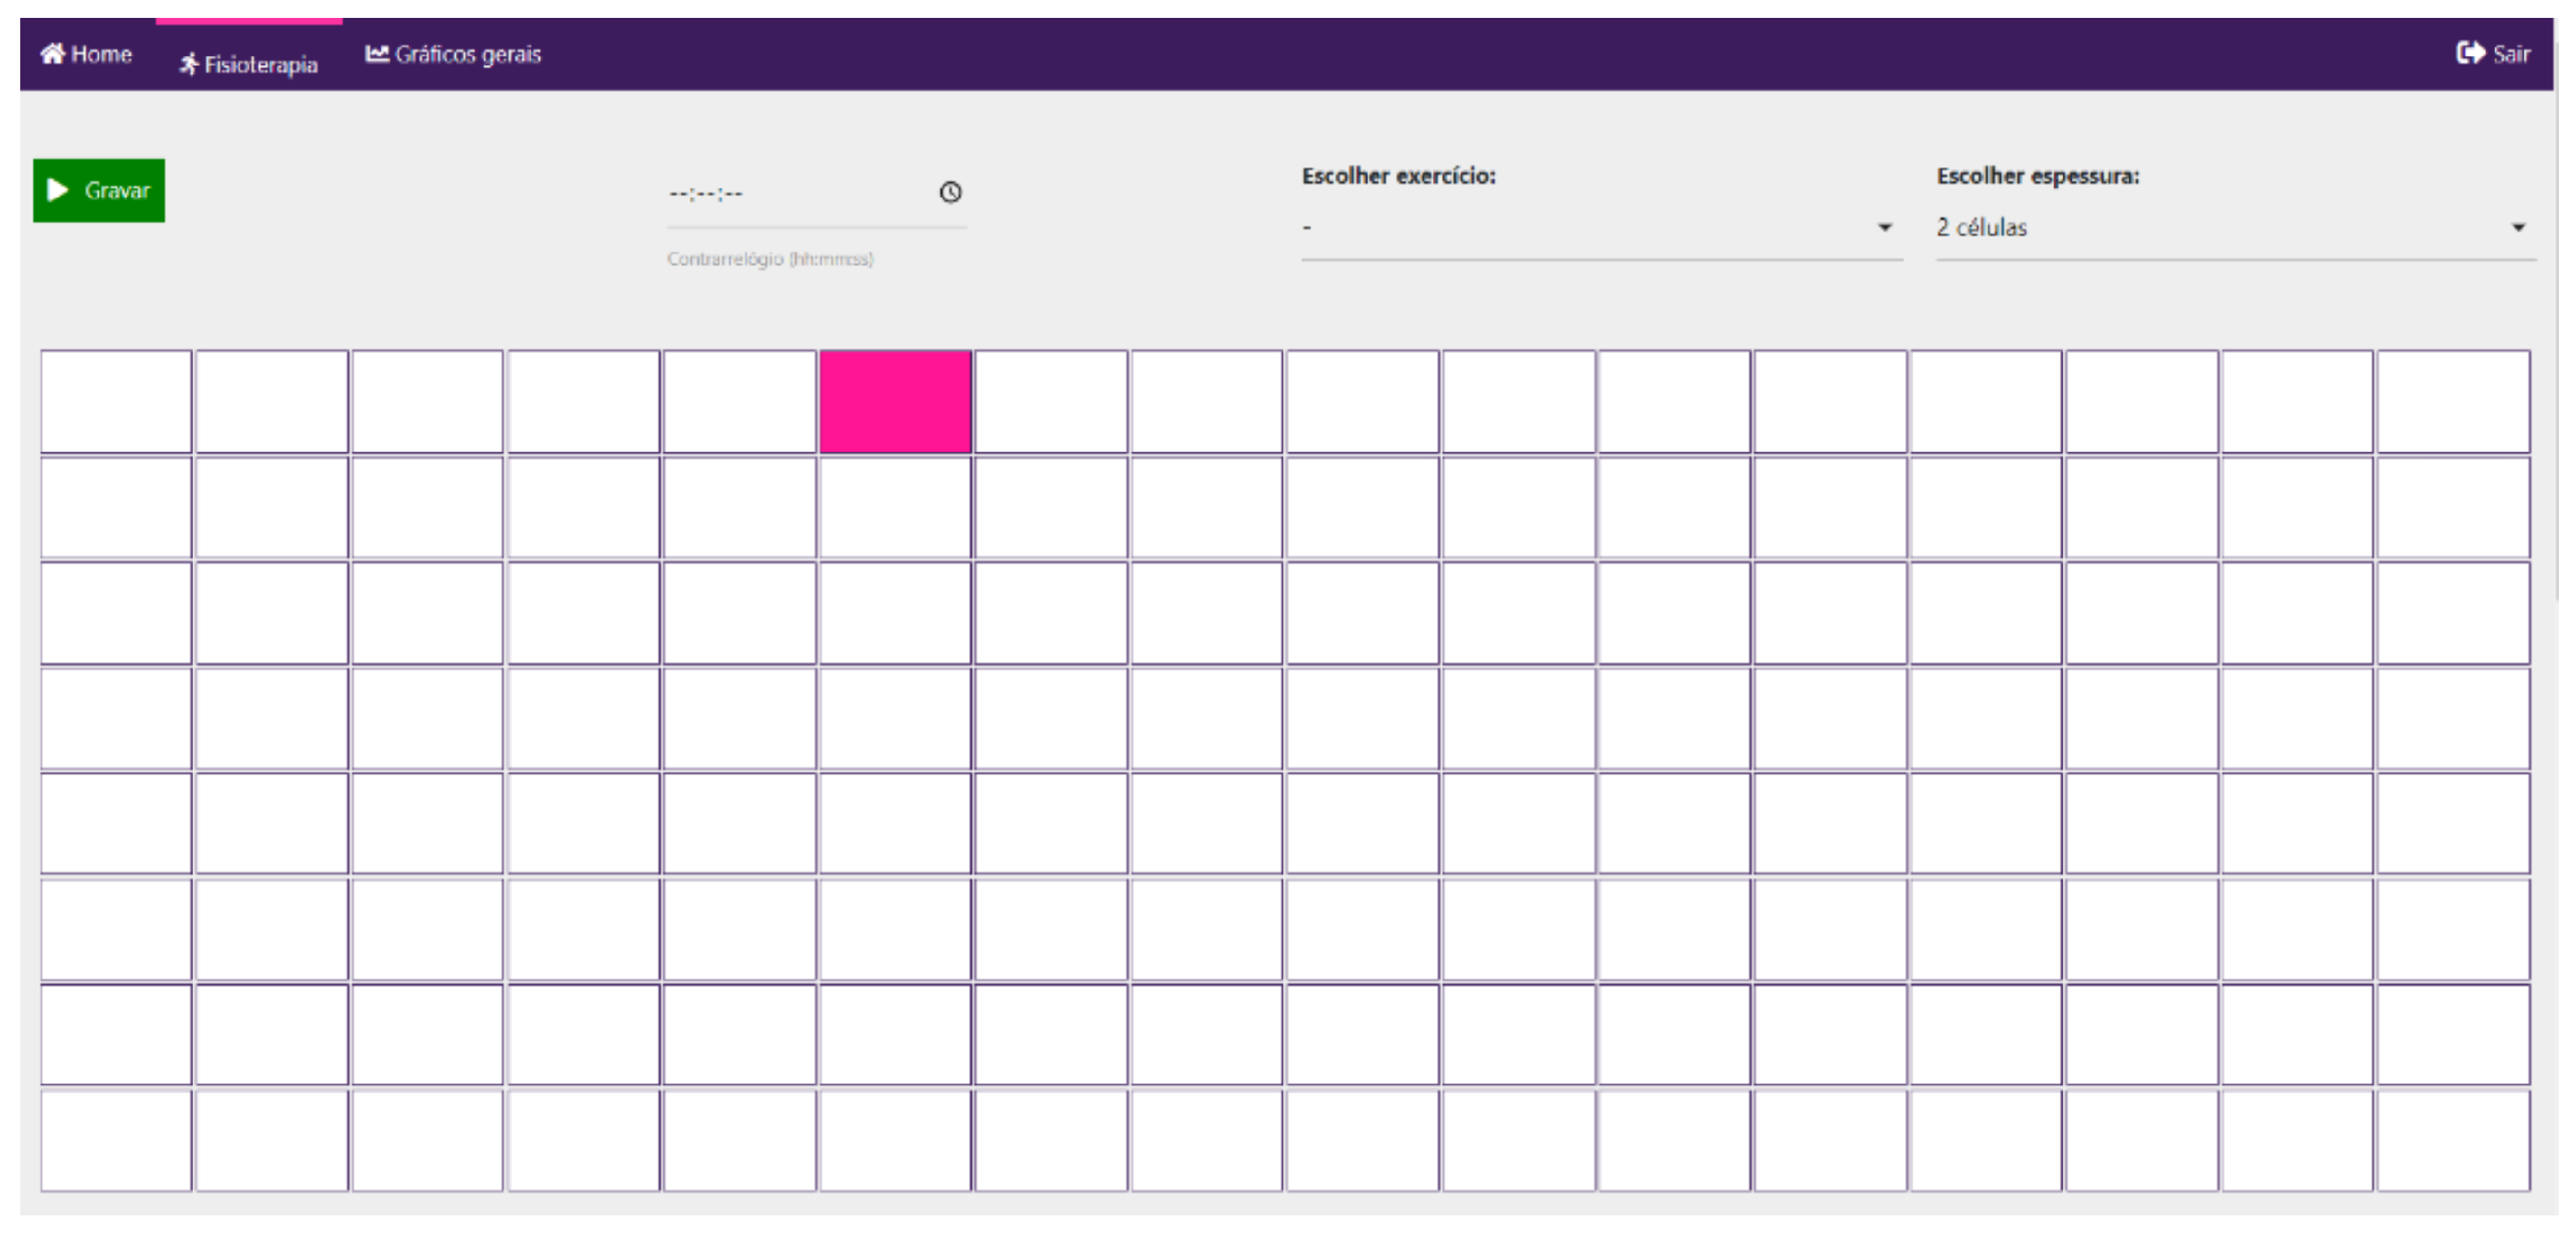This screenshot has width=2576, height=1238.
Task: Expand the Escolher espessura dropdown arrow
Action: pos(2518,228)
